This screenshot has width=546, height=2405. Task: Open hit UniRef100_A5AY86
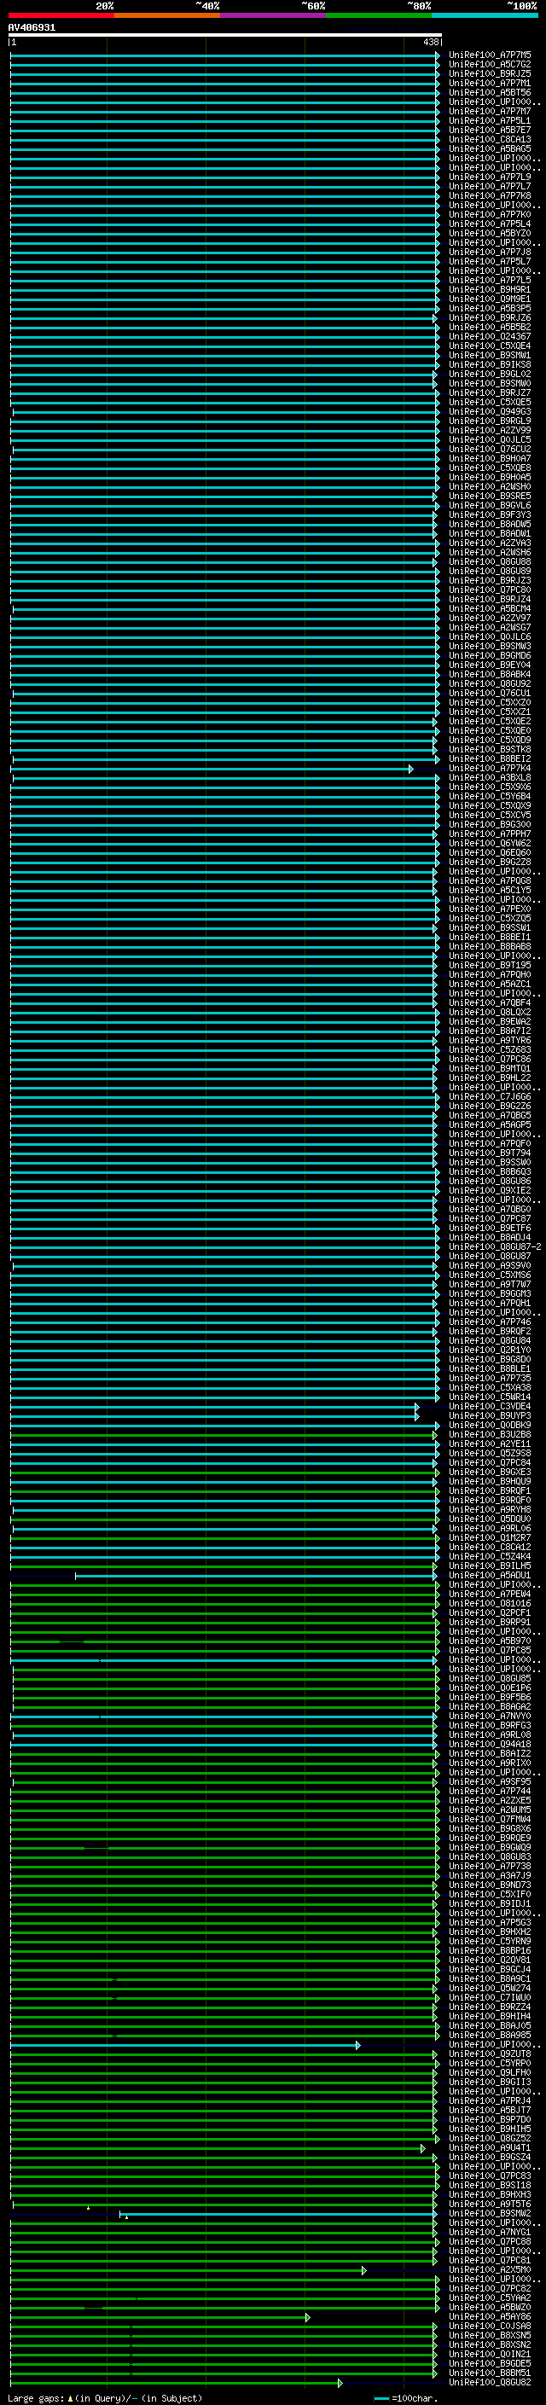[490, 2316]
